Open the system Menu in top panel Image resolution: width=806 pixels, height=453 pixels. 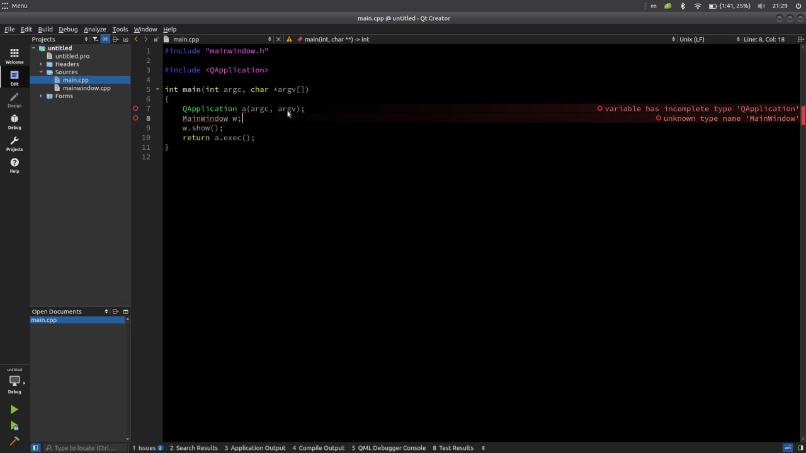[14, 6]
